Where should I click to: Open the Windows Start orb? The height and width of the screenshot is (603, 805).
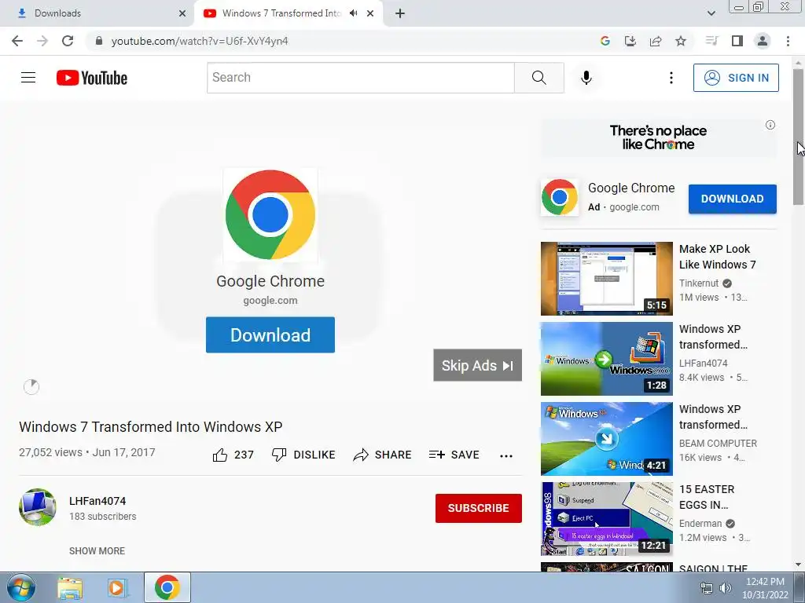point(20,587)
